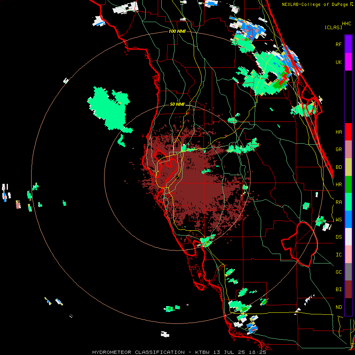355x355 pixels.
Task: Click the GR pink-brown legend swatch
Action: click(348, 149)
